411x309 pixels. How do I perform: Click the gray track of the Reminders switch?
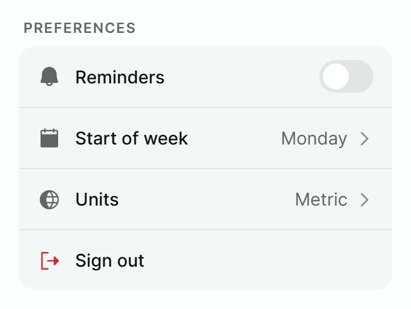(x=362, y=76)
